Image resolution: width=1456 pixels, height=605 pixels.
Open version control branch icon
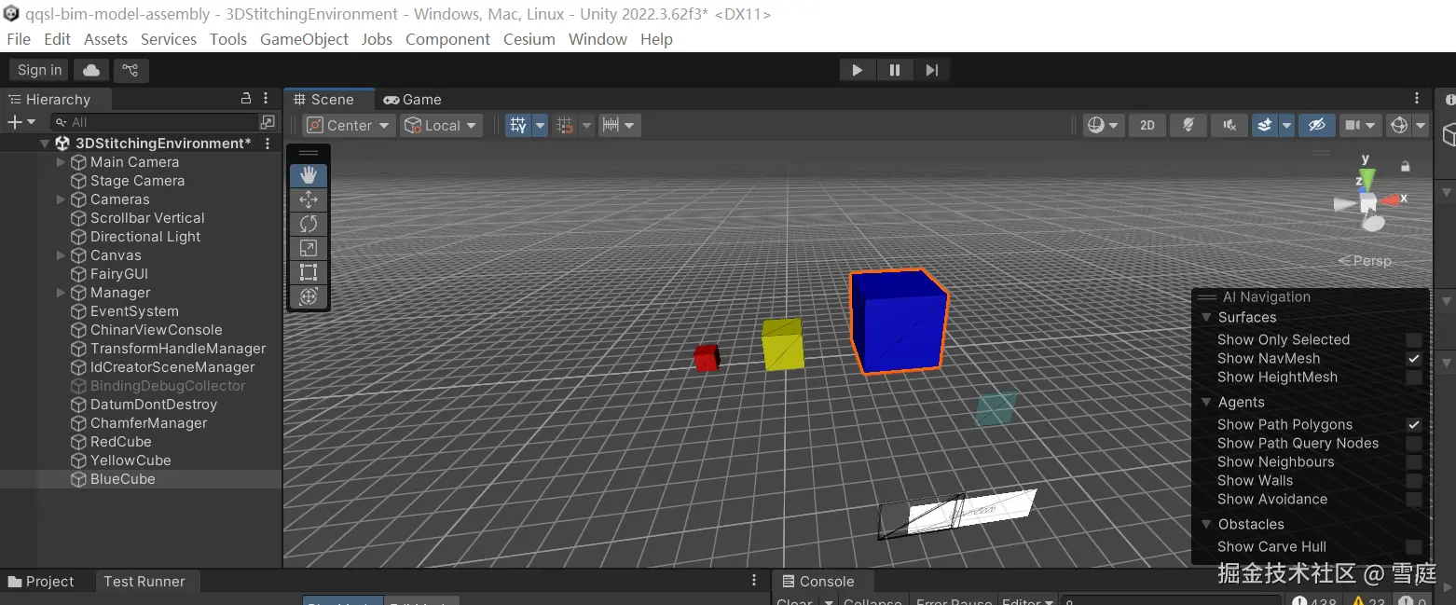(130, 70)
